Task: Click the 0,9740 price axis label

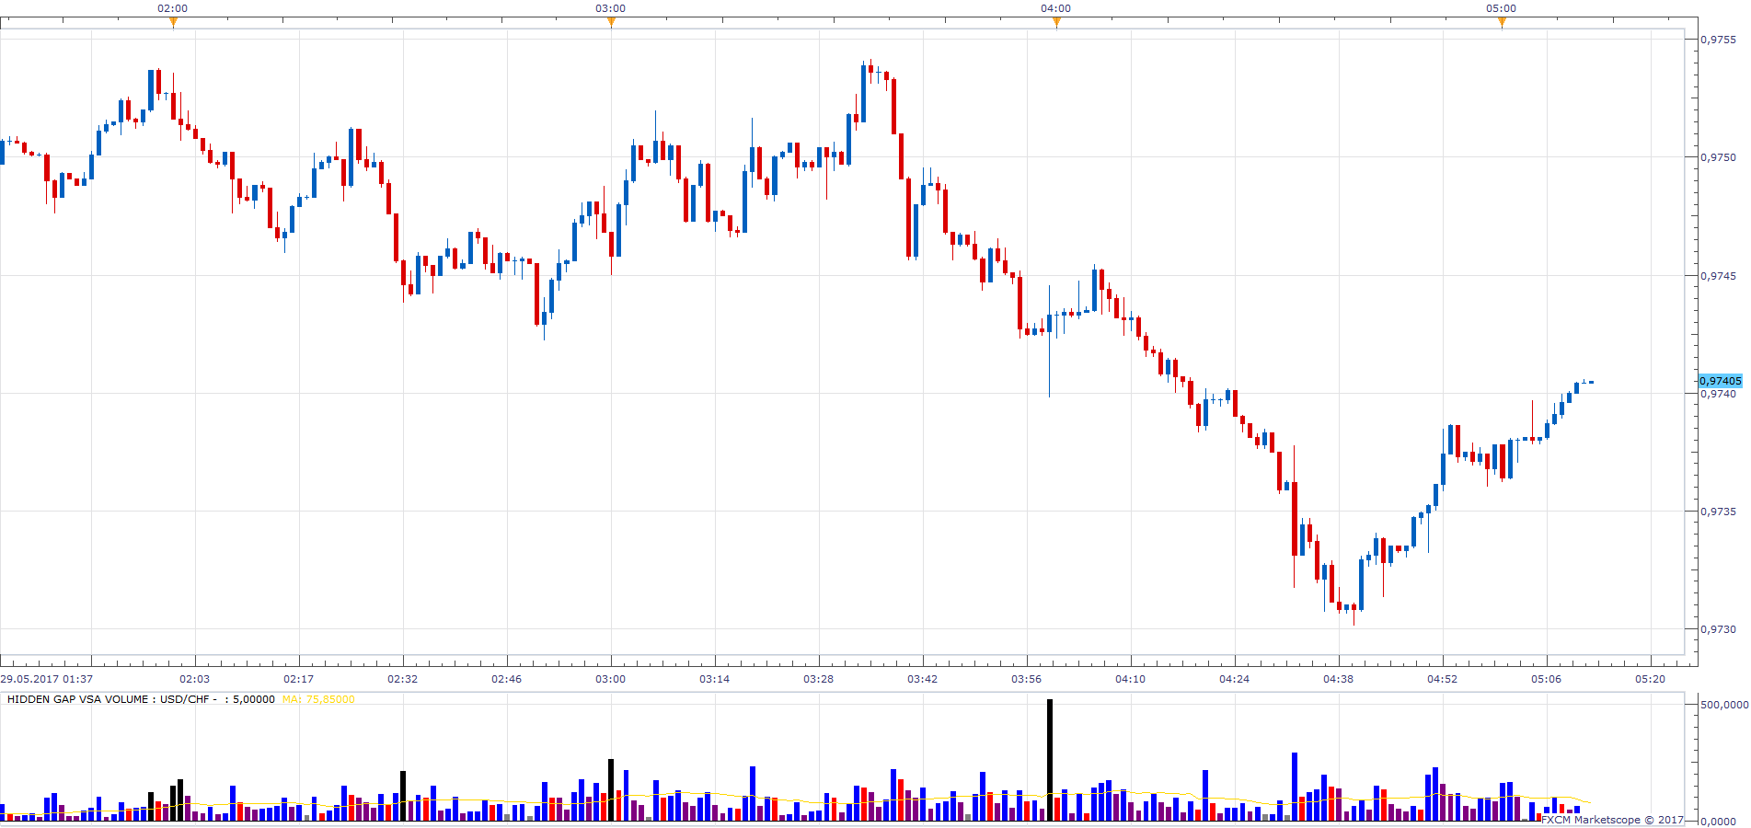Action: coord(1718,394)
